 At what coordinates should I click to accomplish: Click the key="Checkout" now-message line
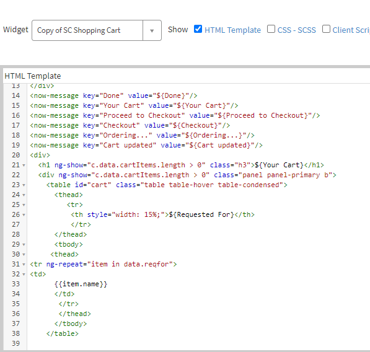[x=130, y=125]
